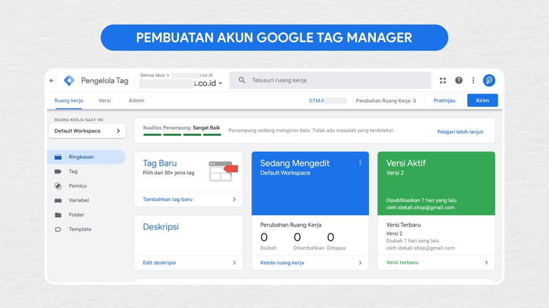Image resolution: width=549 pixels, height=308 pixels.
Task: Open the account avatar icon
Action: point(489,80)
